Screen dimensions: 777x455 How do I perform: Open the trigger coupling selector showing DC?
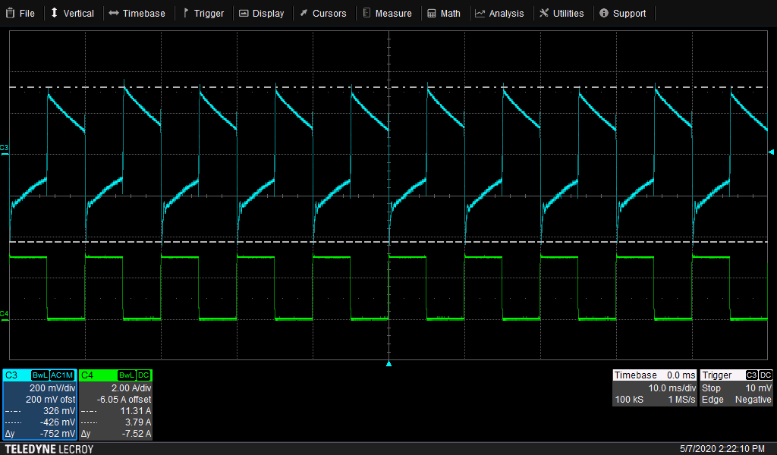click(766, 375)
